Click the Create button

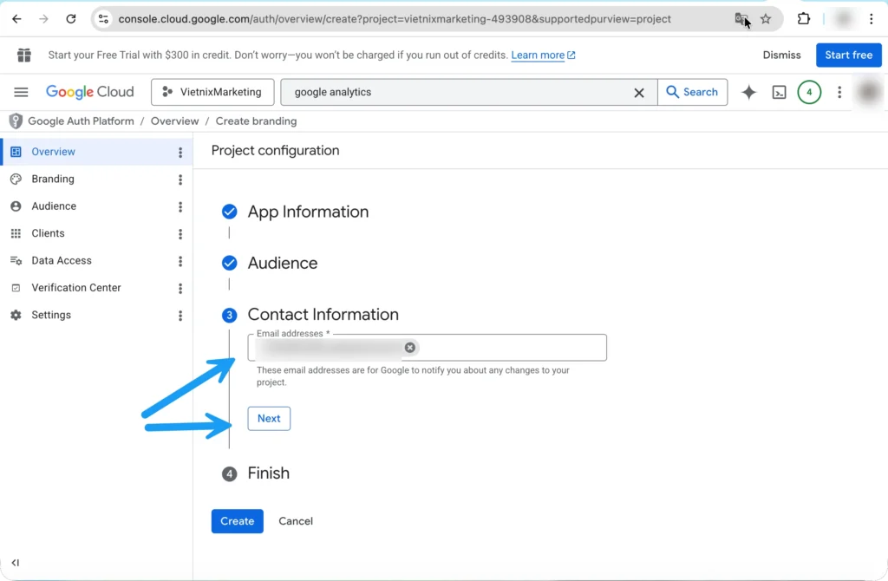tap(237, 521)
